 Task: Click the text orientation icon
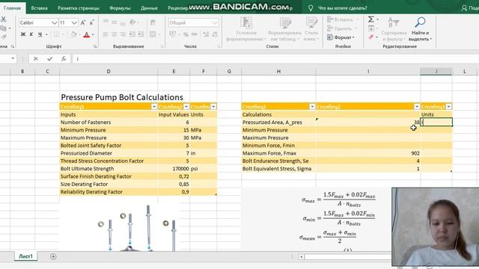pos(132,22)
